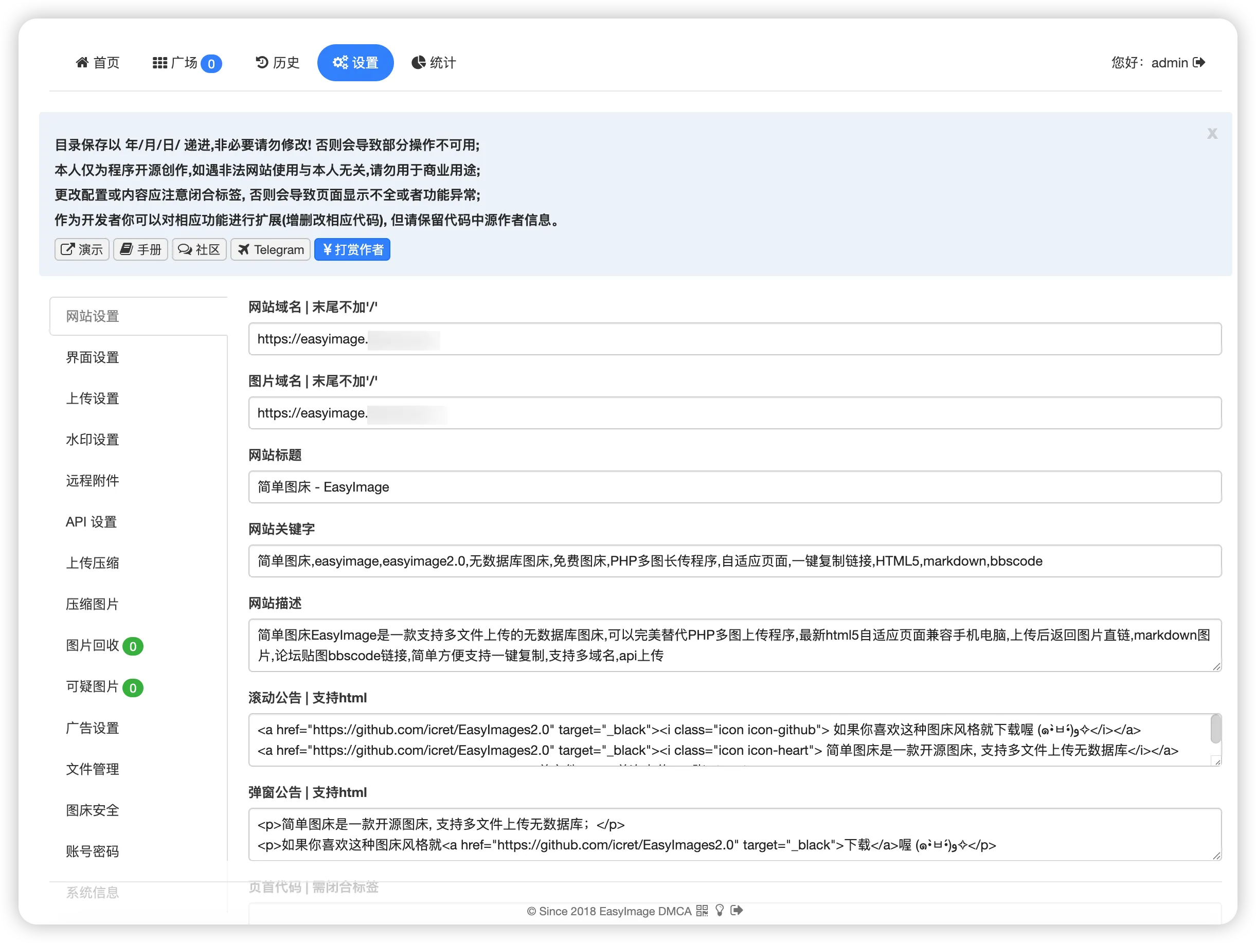Click the 广场 count badge
This screenshot has width=1256, height=943.
click(x=211, y=64)
